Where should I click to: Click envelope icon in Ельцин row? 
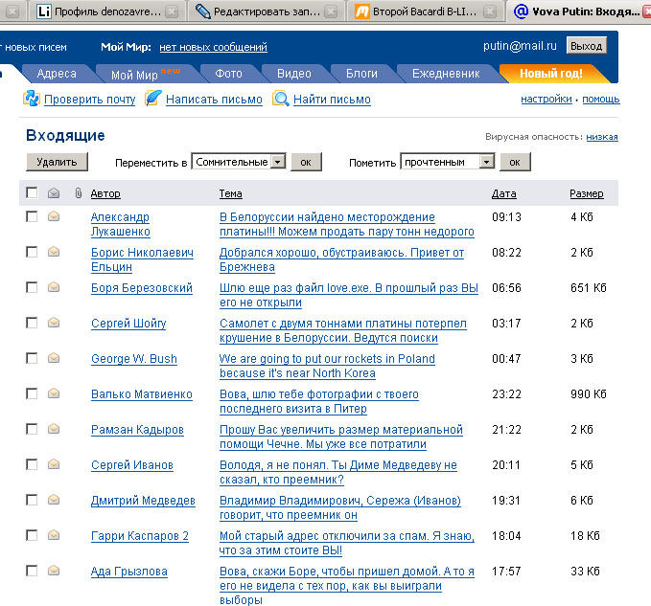[53, 252]
